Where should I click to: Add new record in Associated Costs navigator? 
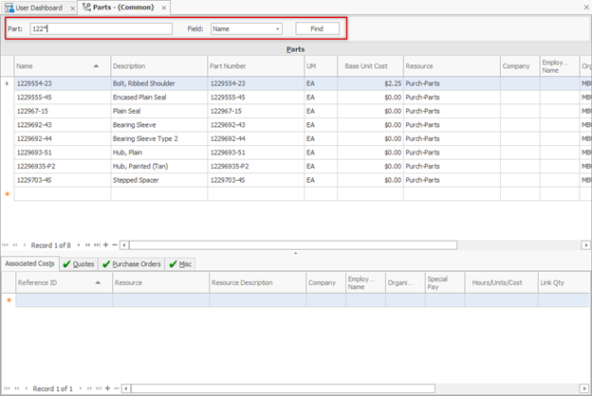click(x=106, y=388)
